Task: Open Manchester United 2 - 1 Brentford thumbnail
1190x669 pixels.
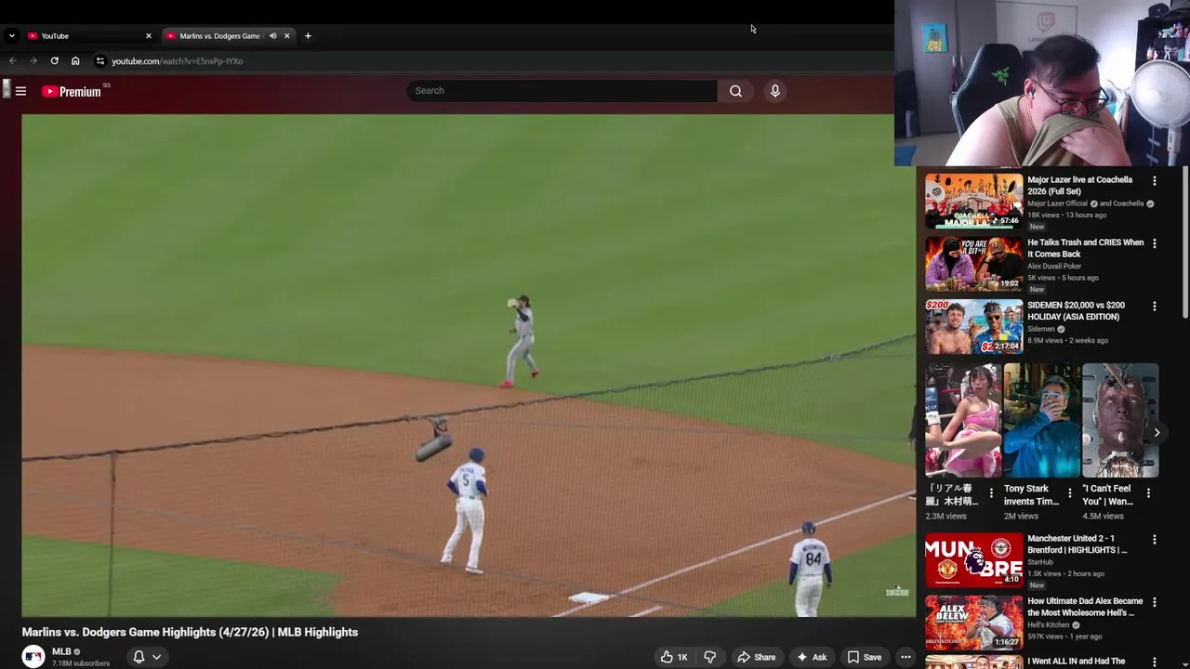Action: pyautogui.click(x=973, y=559)
